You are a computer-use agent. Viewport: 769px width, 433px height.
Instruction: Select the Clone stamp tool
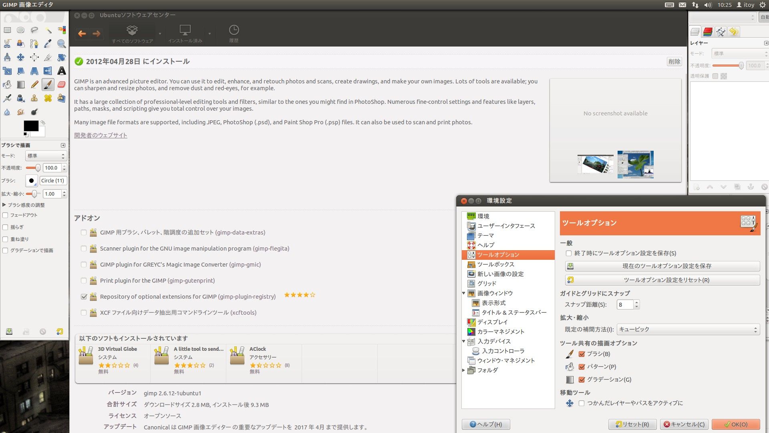tap(34, 98)
